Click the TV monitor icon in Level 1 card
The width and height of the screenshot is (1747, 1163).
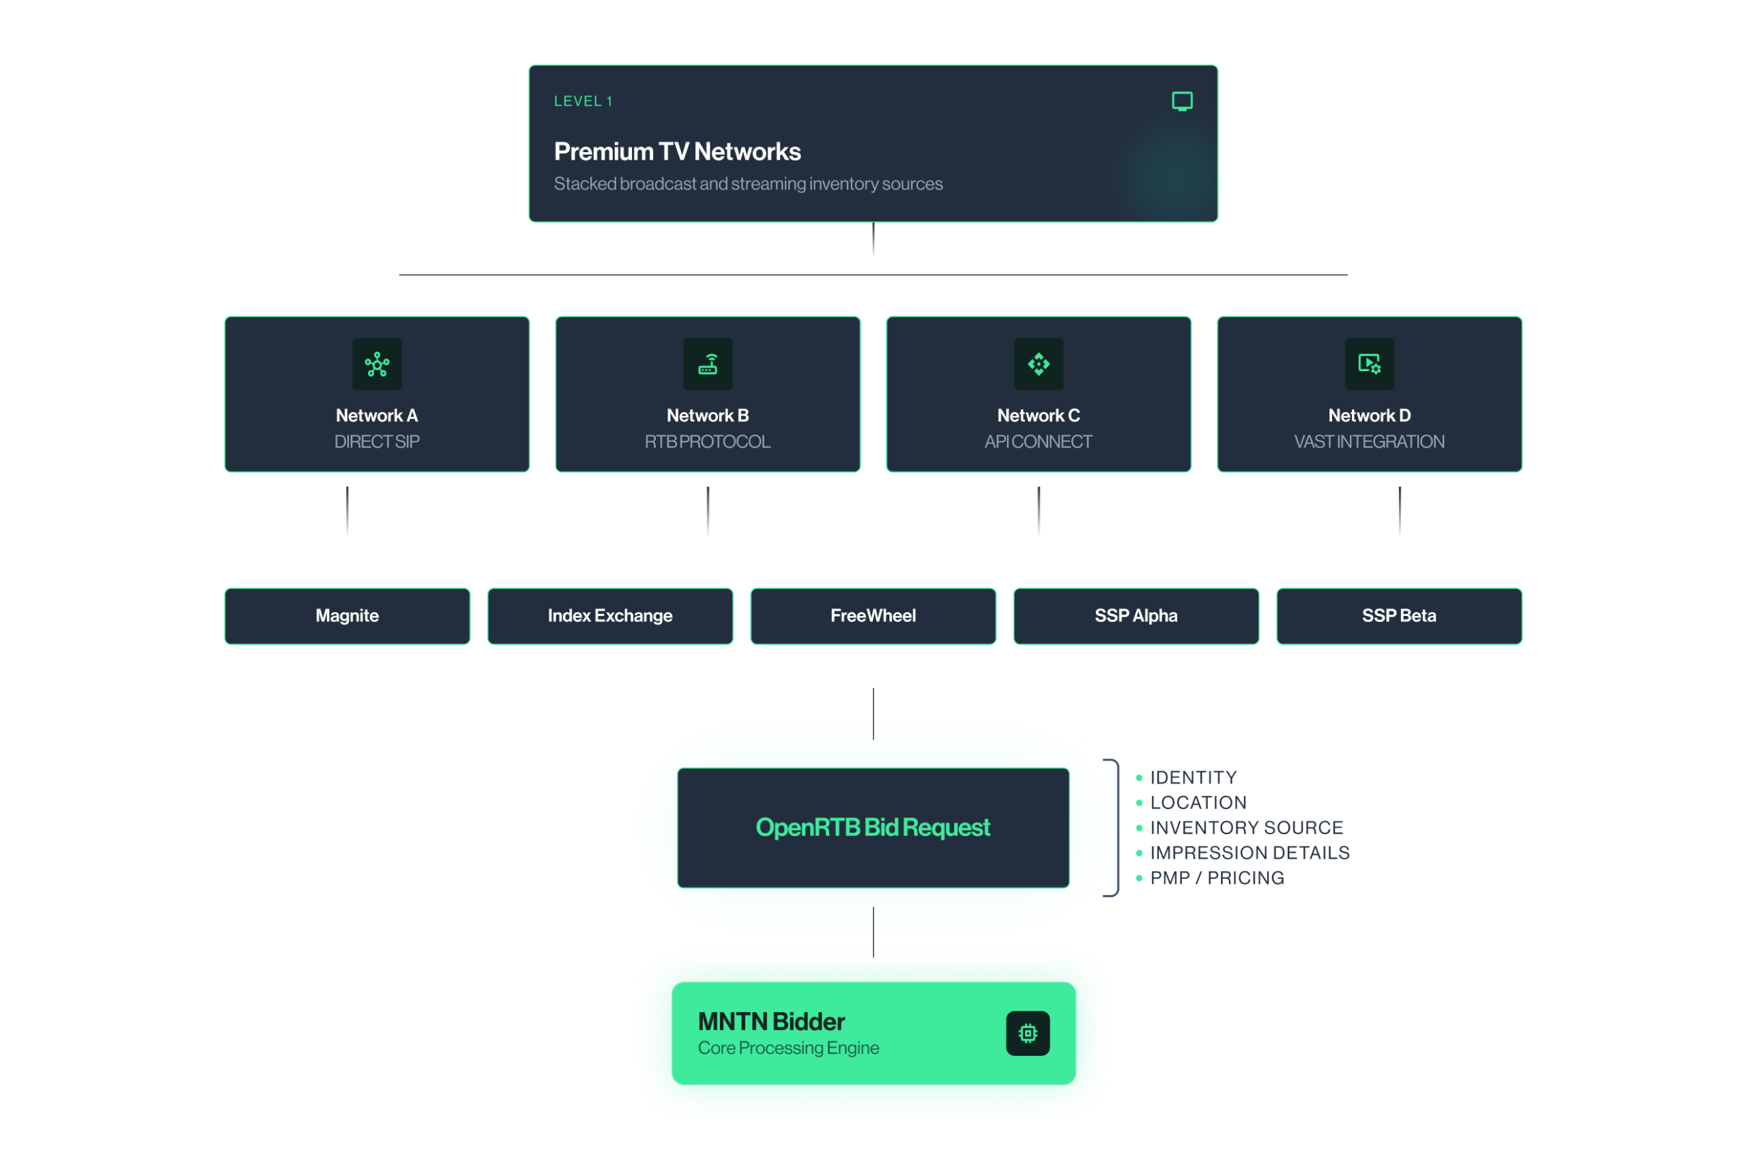pyautogui.click(x=1182, y=101)
